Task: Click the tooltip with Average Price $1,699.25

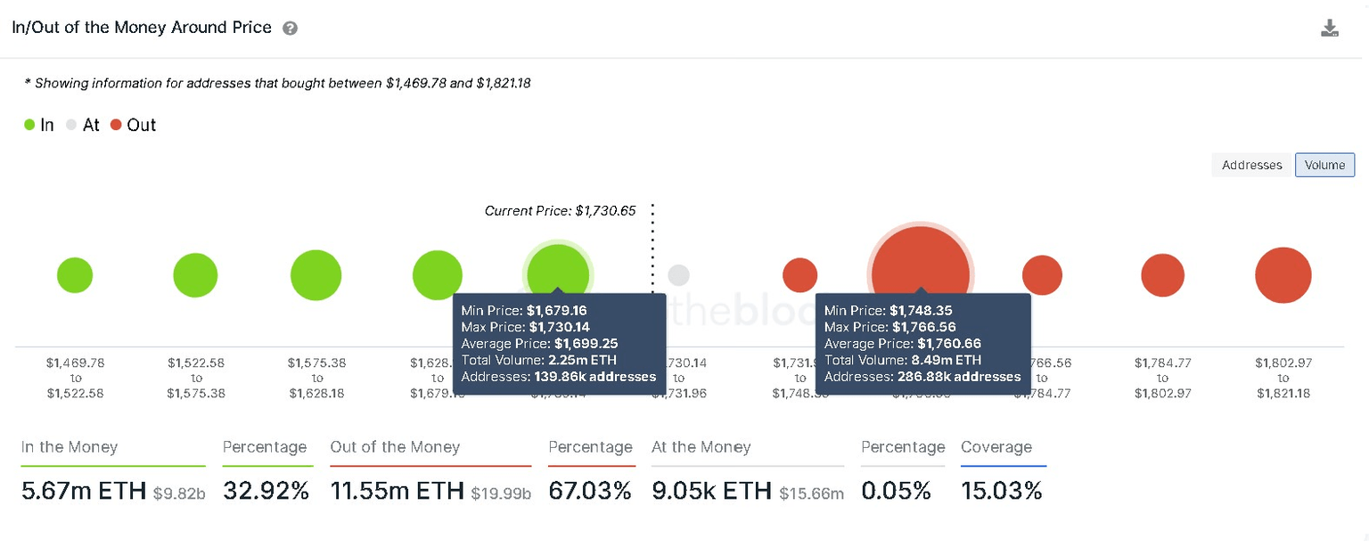Action: [x=559, y=343]
